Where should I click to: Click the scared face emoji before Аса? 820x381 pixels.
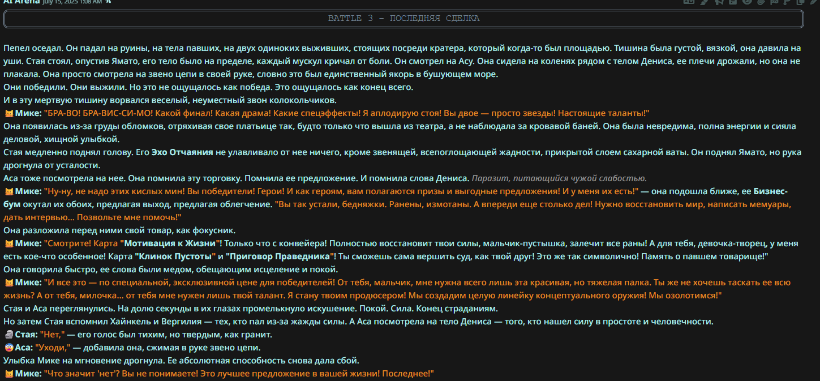pyautogui.click(x=8, y=348)
